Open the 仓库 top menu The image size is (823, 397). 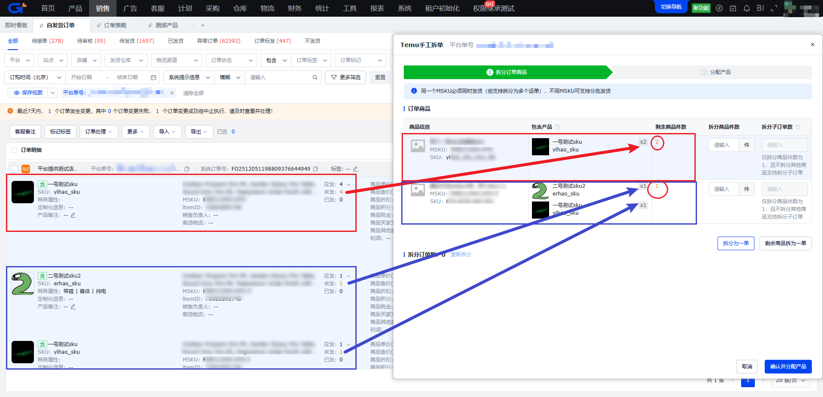click(240, 8)
